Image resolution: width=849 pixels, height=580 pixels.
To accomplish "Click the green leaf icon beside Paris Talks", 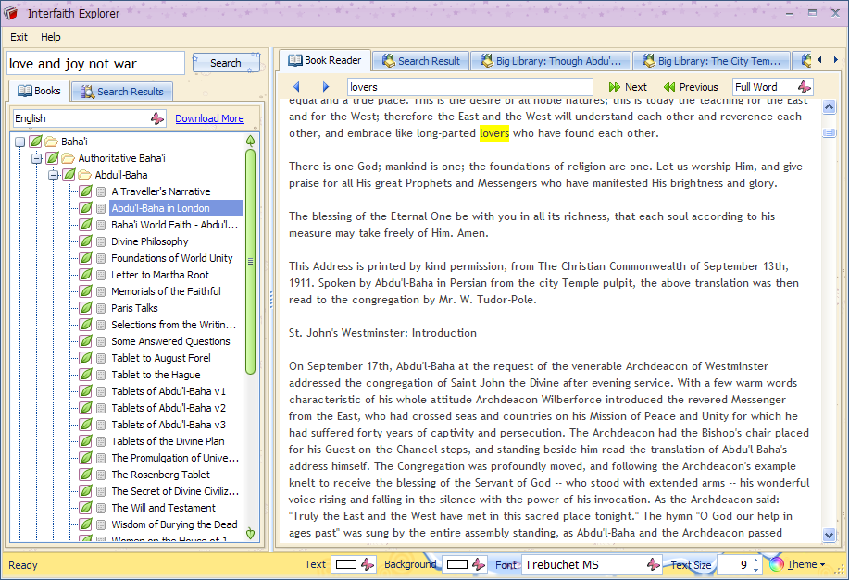I will 85,308.
